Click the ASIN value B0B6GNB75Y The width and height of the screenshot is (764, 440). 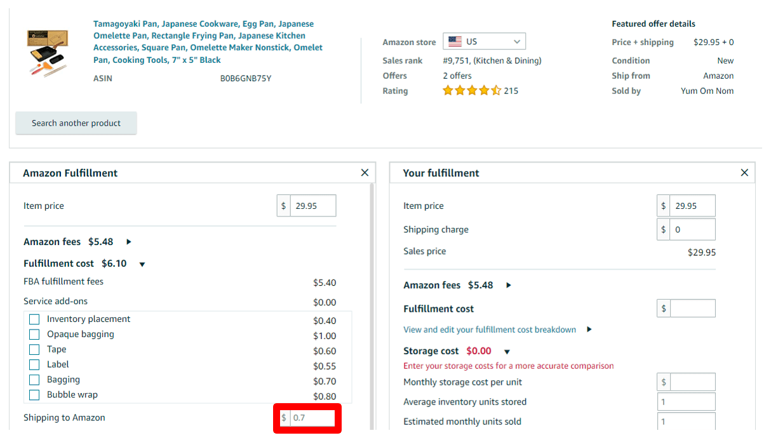tap(246, 79)
